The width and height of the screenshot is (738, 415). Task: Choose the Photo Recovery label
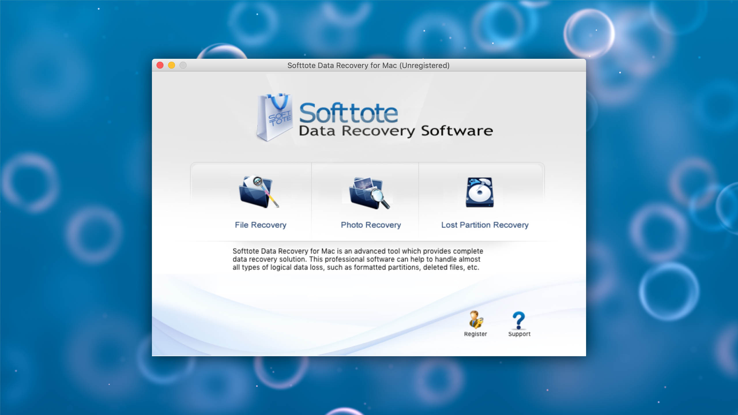[x=371, y=225]
